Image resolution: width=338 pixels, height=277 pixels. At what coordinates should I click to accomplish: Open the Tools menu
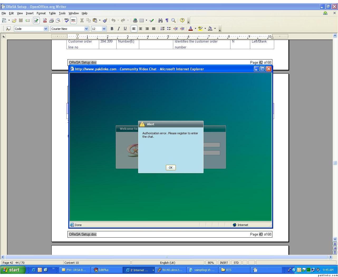click(62, 13)
